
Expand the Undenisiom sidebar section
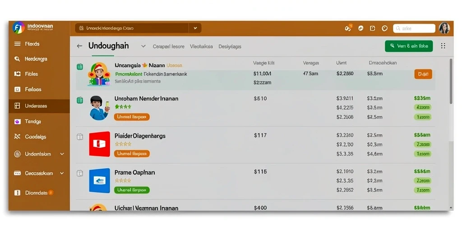pyautogui.click(x=62, y=154)
